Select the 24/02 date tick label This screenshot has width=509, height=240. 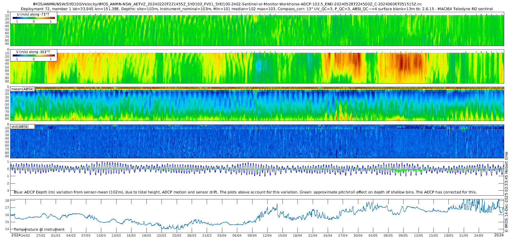click(25, 236)
